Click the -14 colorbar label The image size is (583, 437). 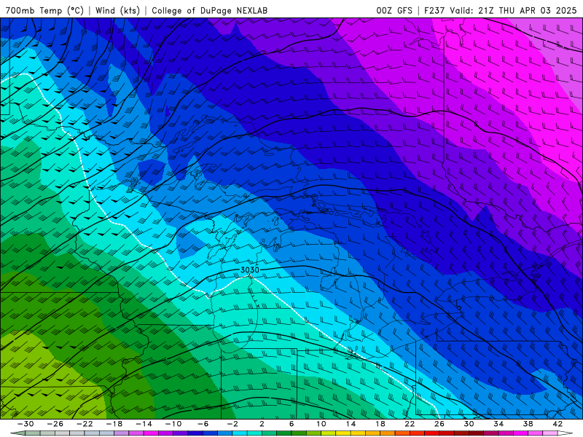pos(144,424)
